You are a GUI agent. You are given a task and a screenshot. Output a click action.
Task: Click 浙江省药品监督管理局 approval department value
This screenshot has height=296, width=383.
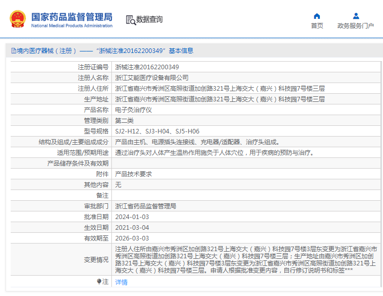[145, 206]
